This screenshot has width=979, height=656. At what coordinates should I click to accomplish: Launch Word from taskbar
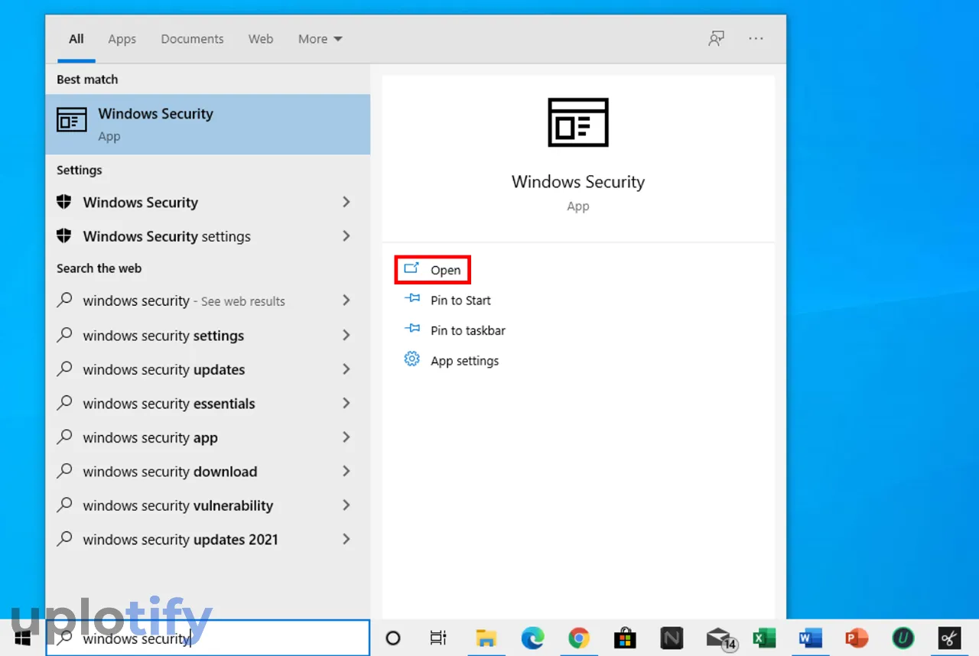point(810,638)
